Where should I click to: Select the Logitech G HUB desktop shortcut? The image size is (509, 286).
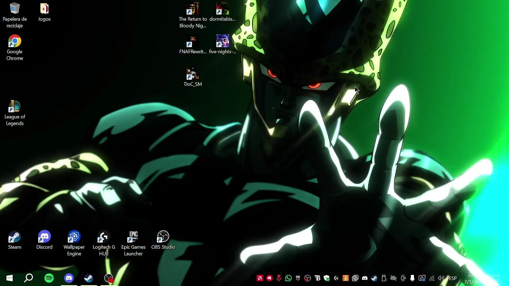[104, 243]
